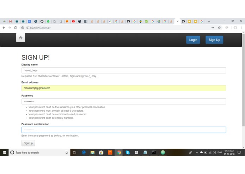The height and width of the screenshot is (174, 245).
Task: Open the orange blob icon tab
Action: [67, 21]
